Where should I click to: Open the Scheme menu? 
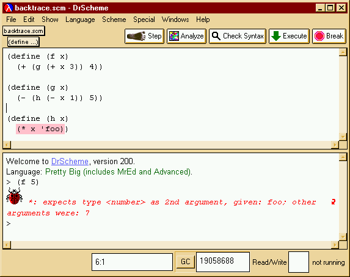click(114, 20)
